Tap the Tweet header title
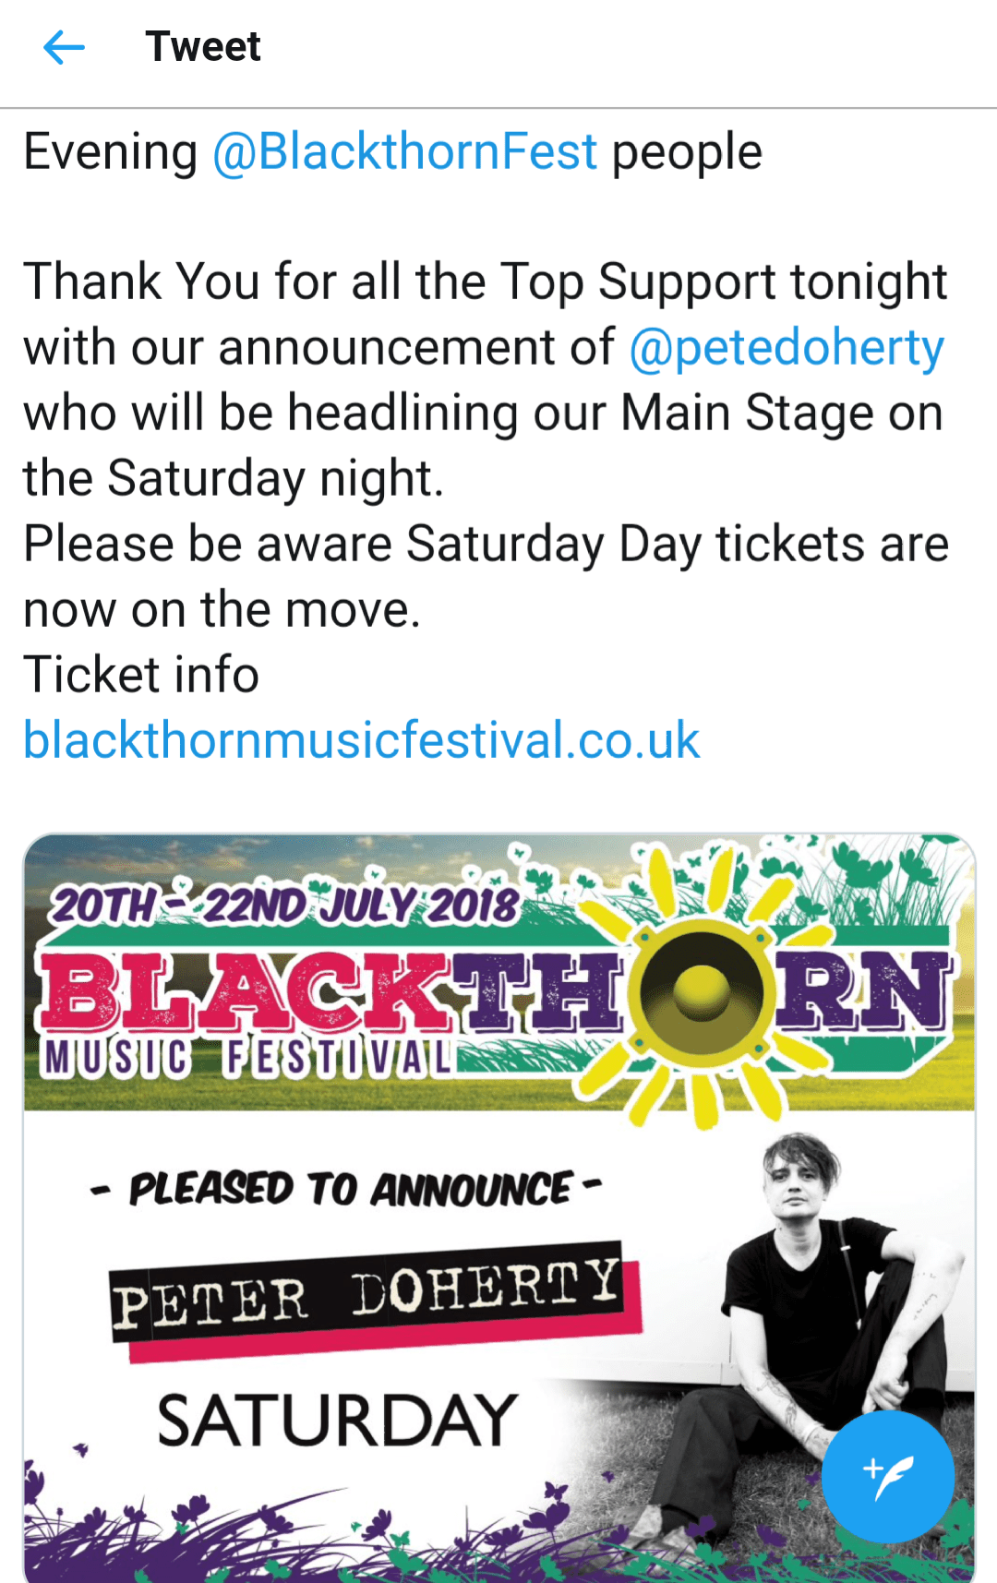Viewport: 997px width, 1583px height. click(x=203, y=47)
